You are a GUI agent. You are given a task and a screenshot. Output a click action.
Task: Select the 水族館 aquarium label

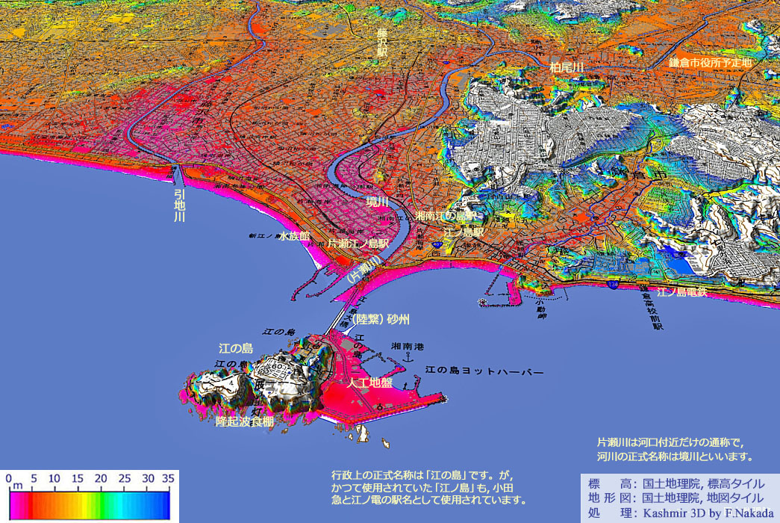[x=295, y=235]
